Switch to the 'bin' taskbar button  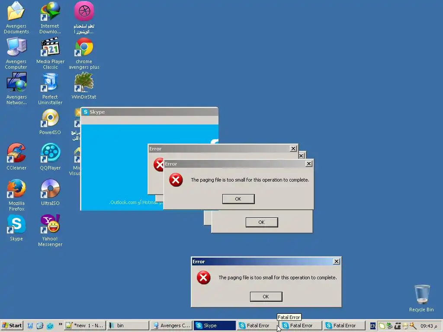click(128, 326)
